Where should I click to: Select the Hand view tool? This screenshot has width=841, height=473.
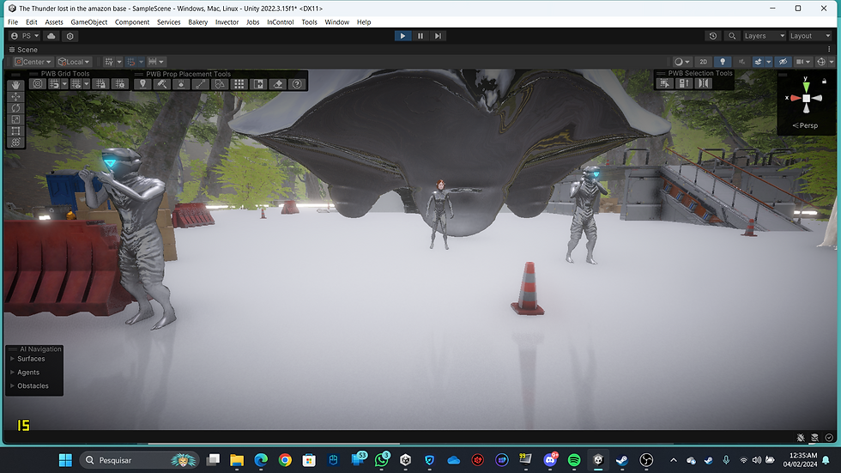(x=15, y=85)
